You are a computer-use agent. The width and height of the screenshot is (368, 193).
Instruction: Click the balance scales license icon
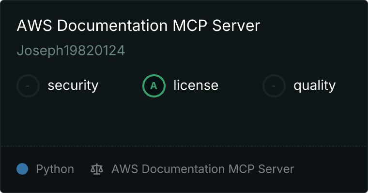point(97,169)
